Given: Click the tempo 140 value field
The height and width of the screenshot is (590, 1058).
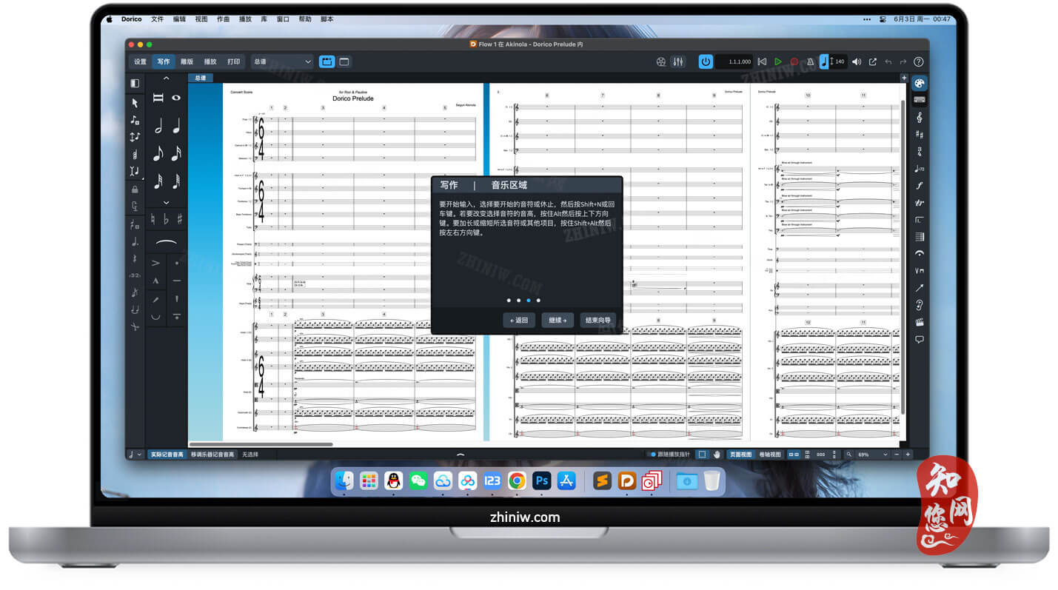Looking at the screenshot, I should click(x=840, y=61).
